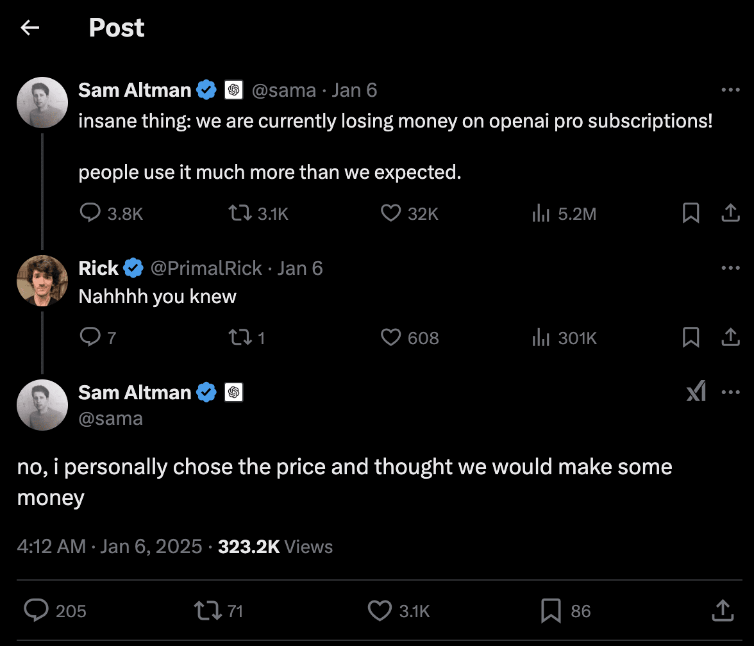This screenshot has height=646, width=754.
Task: Repost Rick's 'Nahhhh you knew' reply
Action: 239,338
